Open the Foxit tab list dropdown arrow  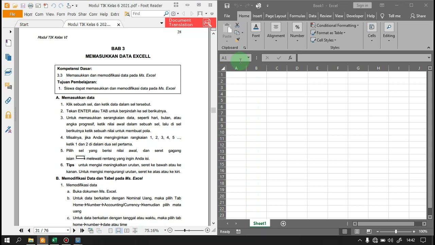[161, 23]
